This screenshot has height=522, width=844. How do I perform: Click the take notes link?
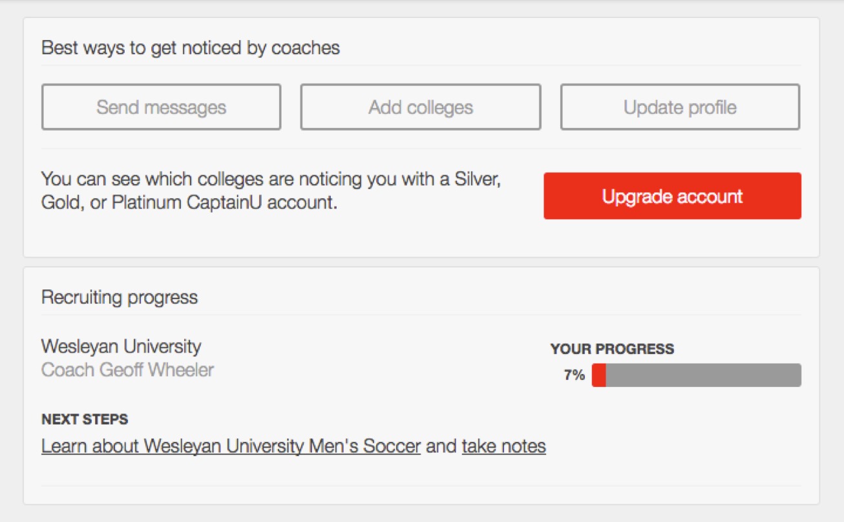click(x=503, y=446)
